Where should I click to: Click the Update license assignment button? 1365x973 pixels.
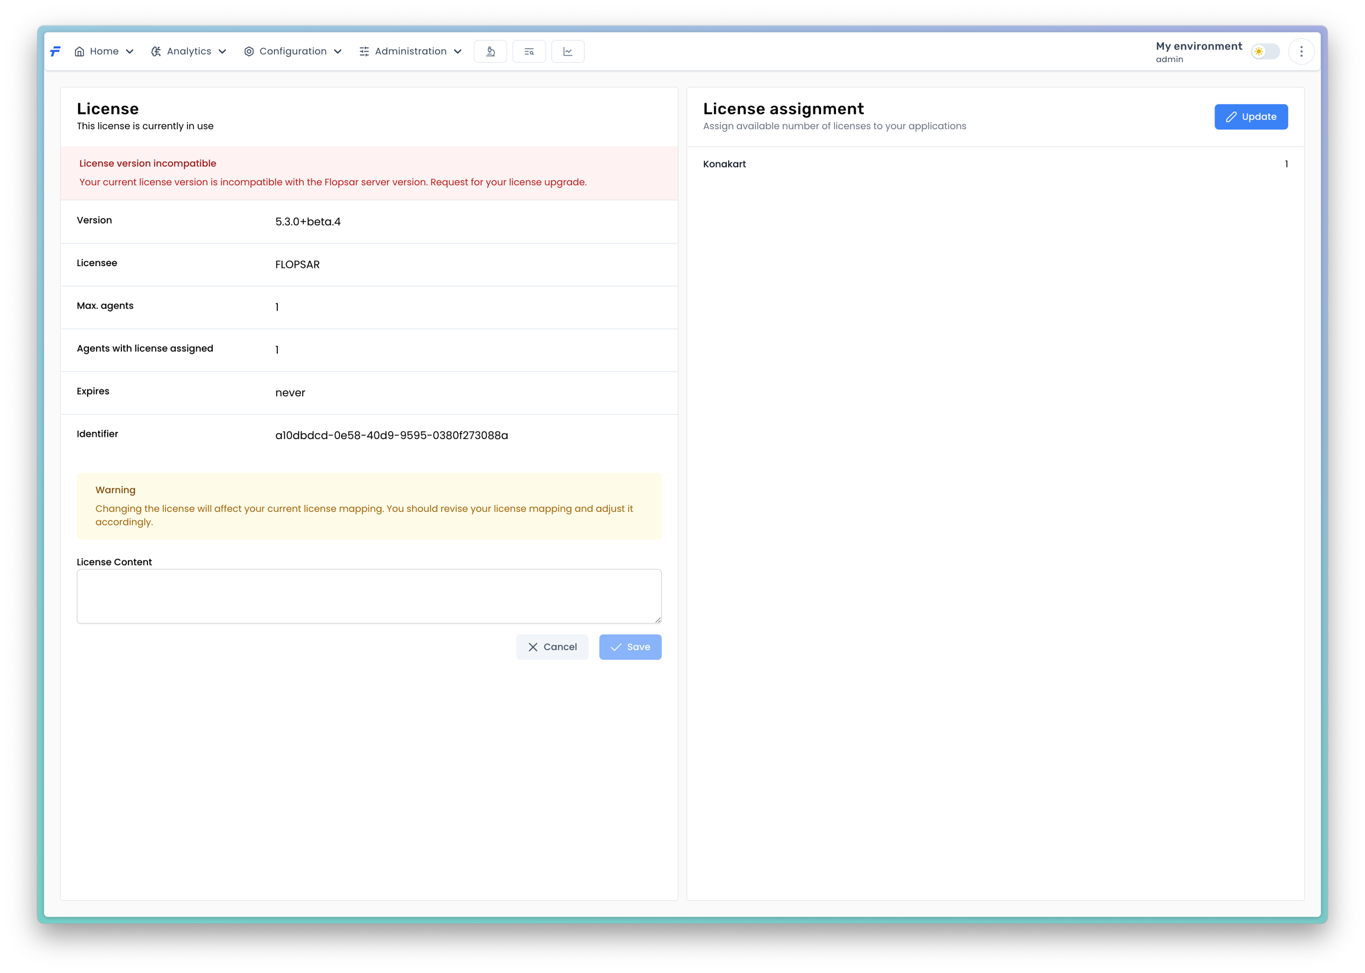1251,117
